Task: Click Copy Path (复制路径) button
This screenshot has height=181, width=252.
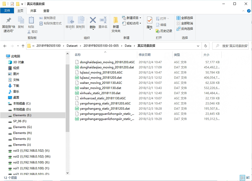Action: click(48, 18)
